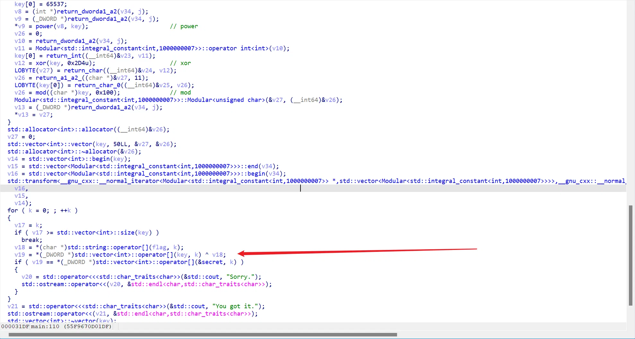This screenshot has width=635, height=339.
Task: Click the return_int call
Action: pyautogui.click(x=100, y=56)
